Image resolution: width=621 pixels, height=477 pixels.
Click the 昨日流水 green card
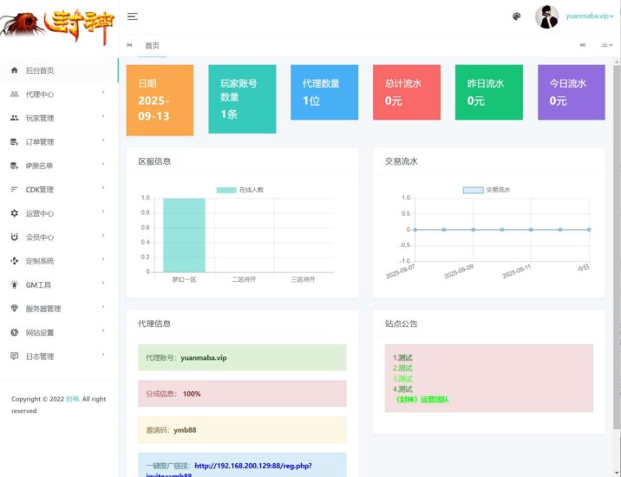point(488,92)
